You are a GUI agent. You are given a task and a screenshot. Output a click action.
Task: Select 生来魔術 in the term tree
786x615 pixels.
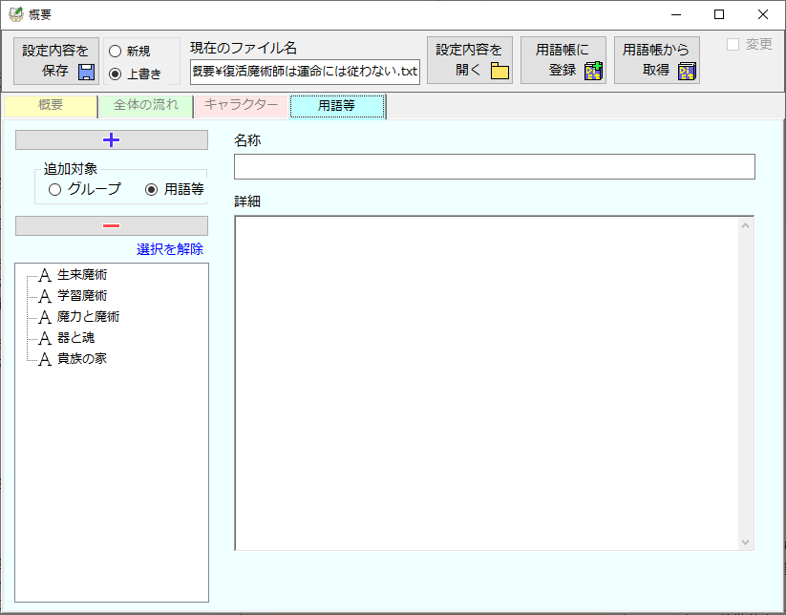[x=82, y=275]
